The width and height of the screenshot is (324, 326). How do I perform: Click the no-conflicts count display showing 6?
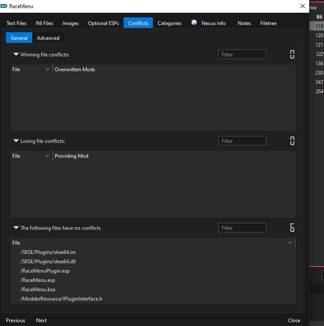click(292, 228)
